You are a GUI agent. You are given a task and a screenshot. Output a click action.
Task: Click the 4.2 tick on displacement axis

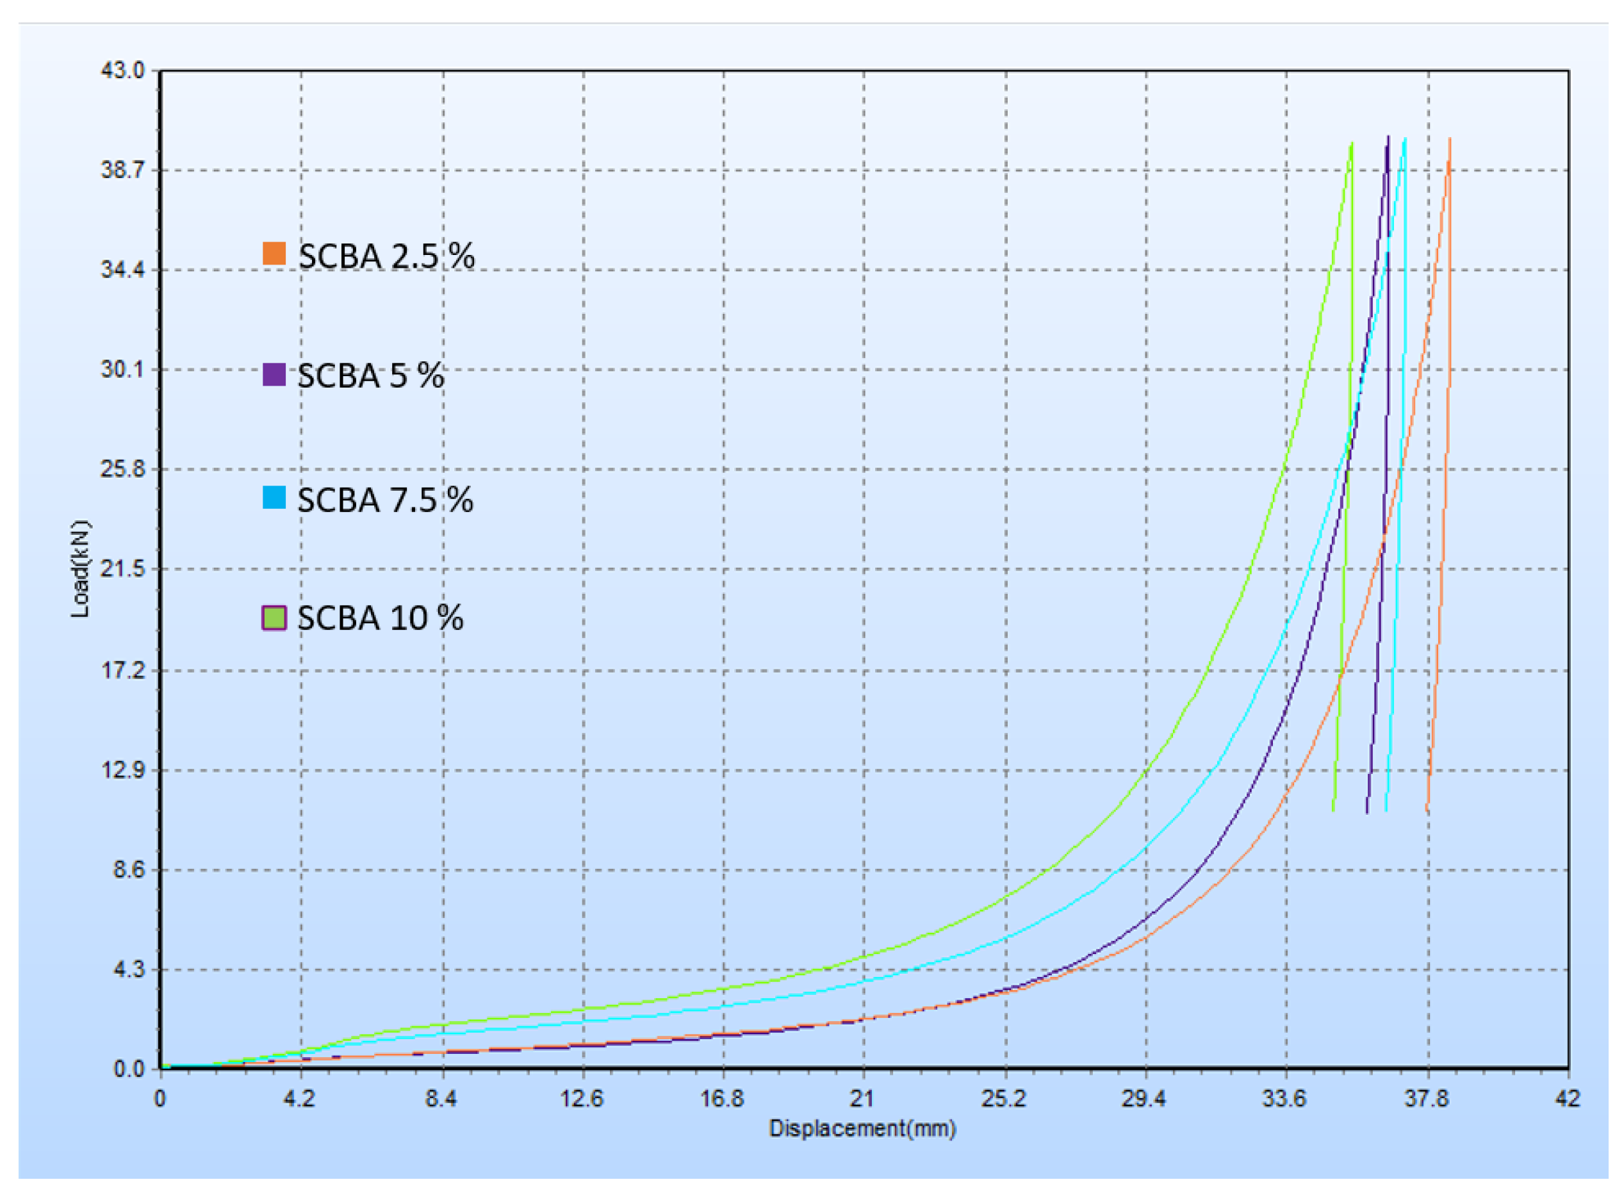[299, 1098]
